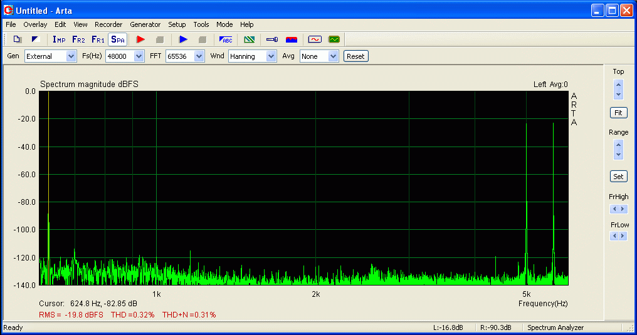Increase the Top value with up arrow

618,85
